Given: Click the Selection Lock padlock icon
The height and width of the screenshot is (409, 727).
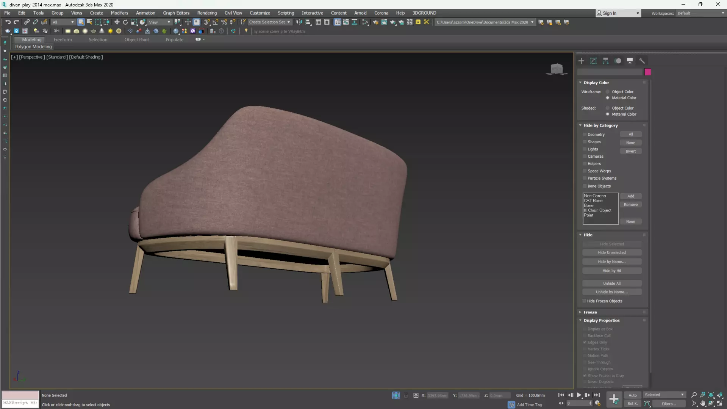Looking at the screenshot, I should pos(406,395).
